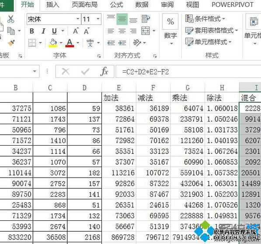Toggle Bold formatting

pyautogui.click(x=32, y=31)
